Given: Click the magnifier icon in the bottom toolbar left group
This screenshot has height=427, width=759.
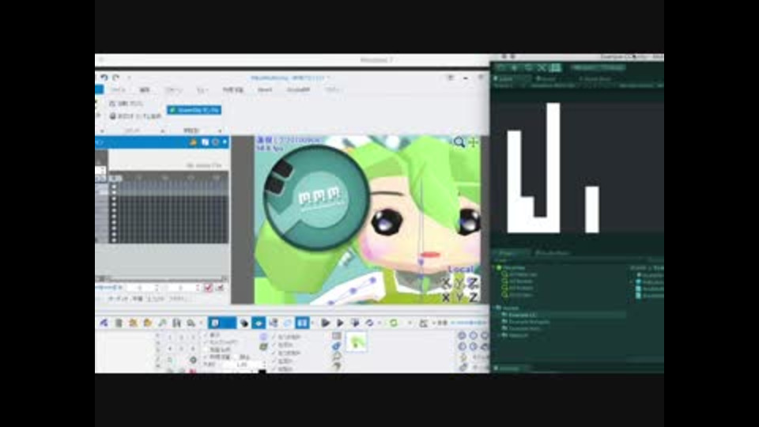Looking at the screenshot, I should click(191, 323).
